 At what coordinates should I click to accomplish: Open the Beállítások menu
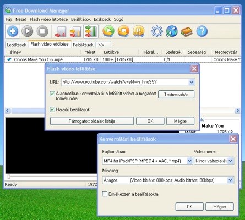[81, 19]
